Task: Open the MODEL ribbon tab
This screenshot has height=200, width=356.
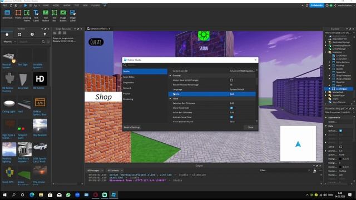Action: pos(56,6)
